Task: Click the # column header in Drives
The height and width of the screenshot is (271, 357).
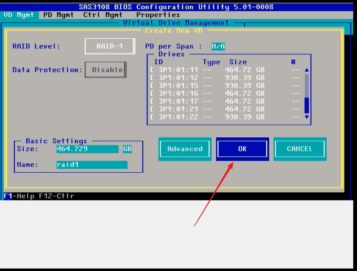Action: [x=293, y=62]
